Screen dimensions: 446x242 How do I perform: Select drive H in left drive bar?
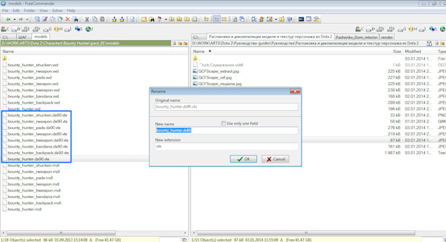pyautogui.click(x=58, y=29)
